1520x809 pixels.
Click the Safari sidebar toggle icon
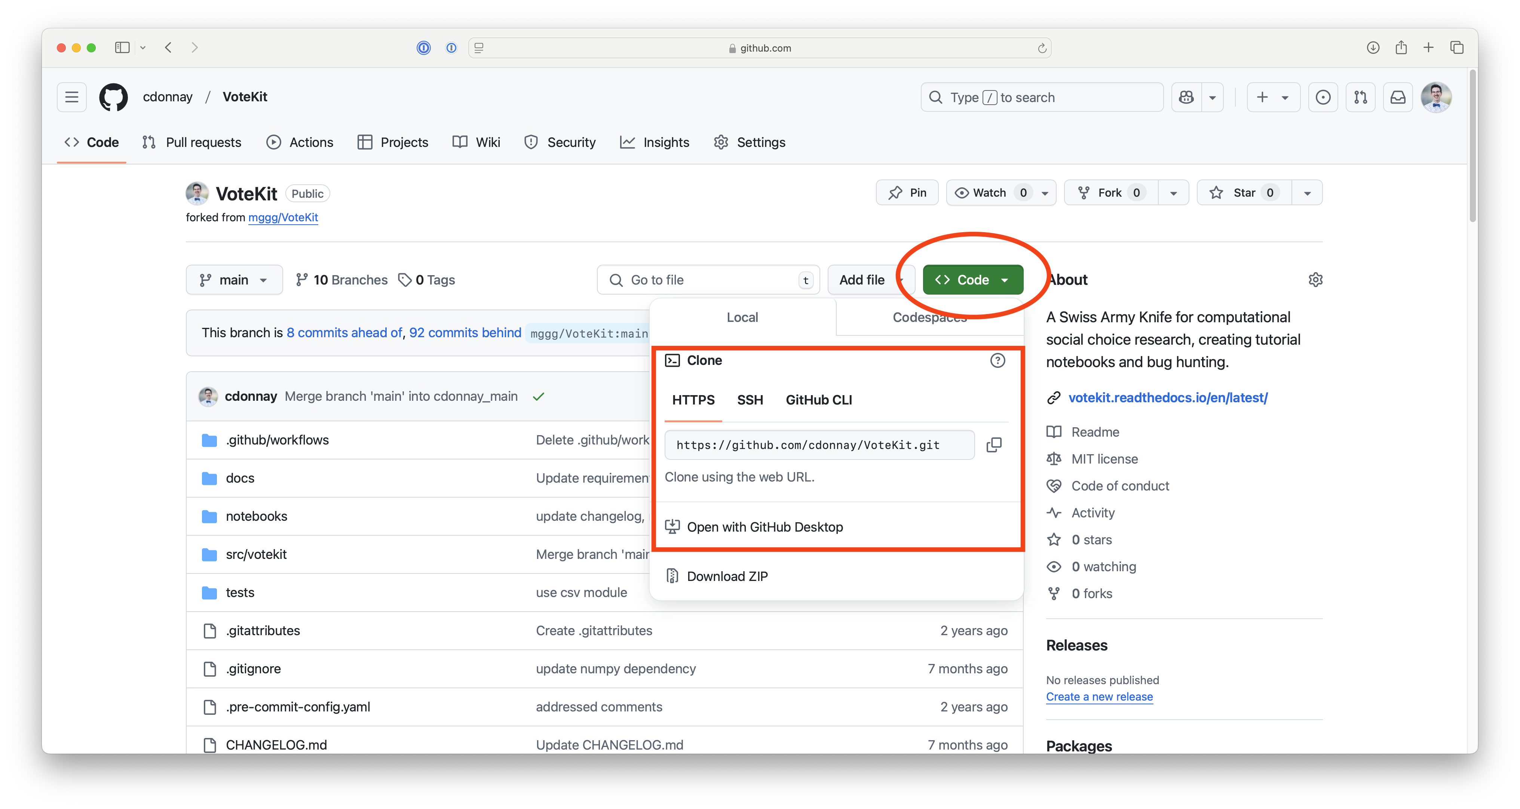[x=122, y=48]
